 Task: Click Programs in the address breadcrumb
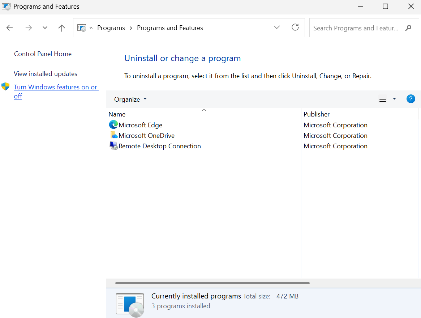click(111, 28)
